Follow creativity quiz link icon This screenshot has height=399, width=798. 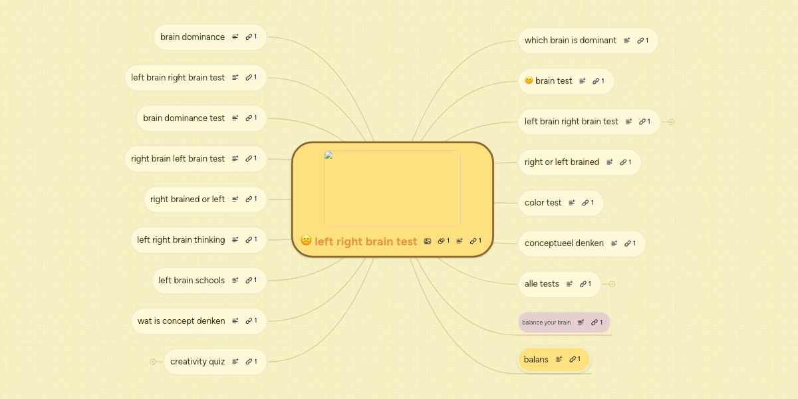(251, 362)
